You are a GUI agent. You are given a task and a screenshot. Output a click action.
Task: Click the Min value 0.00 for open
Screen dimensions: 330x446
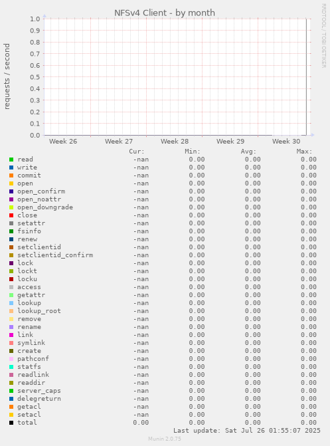(x=197, y=183)
